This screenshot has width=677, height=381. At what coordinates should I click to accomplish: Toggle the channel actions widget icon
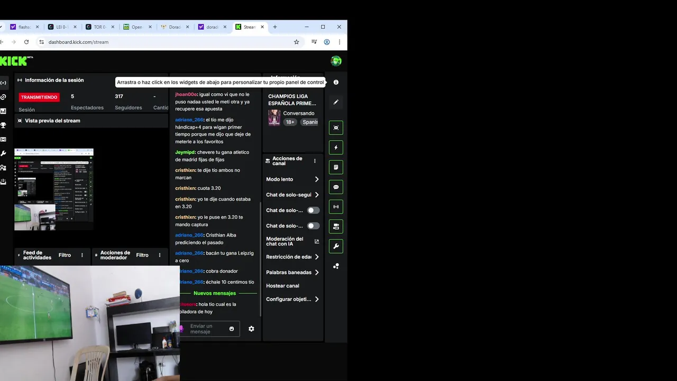(336, 226)
